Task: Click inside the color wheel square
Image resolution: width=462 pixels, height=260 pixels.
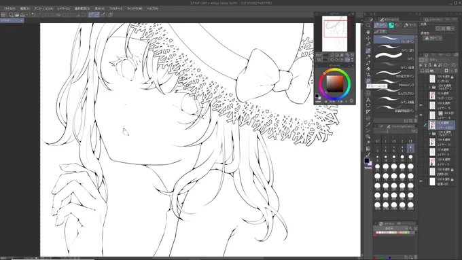Action: (335, 84)
